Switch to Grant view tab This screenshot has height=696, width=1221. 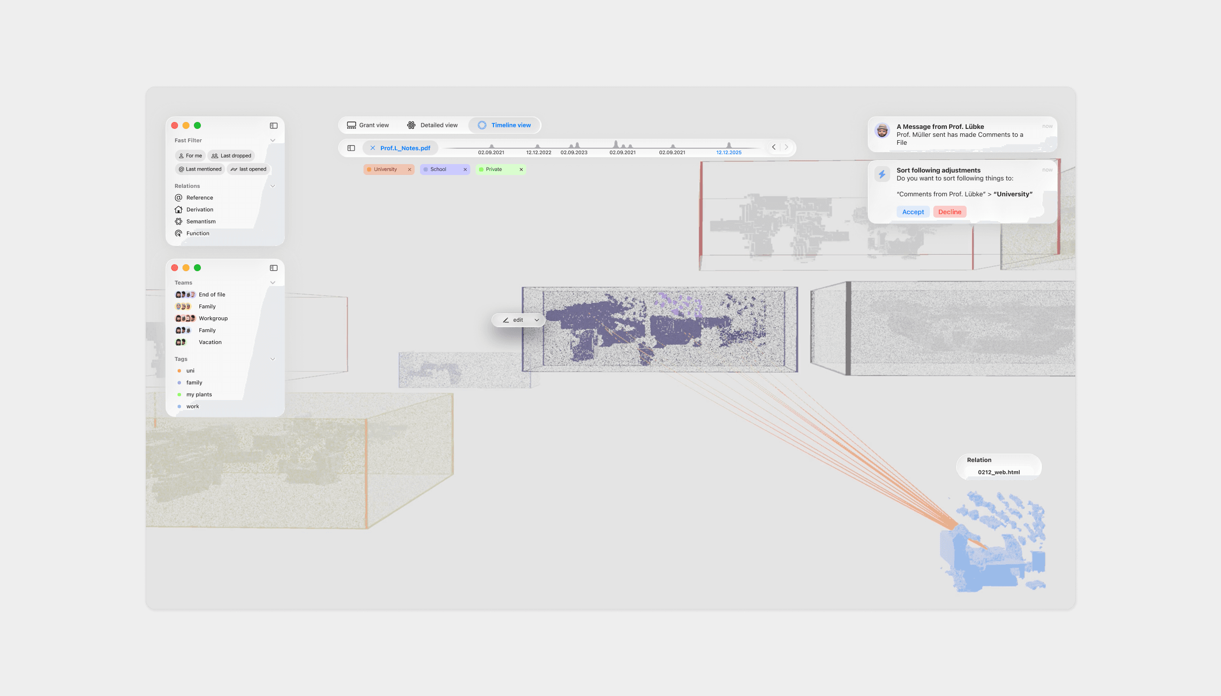[x=368, y=125]
